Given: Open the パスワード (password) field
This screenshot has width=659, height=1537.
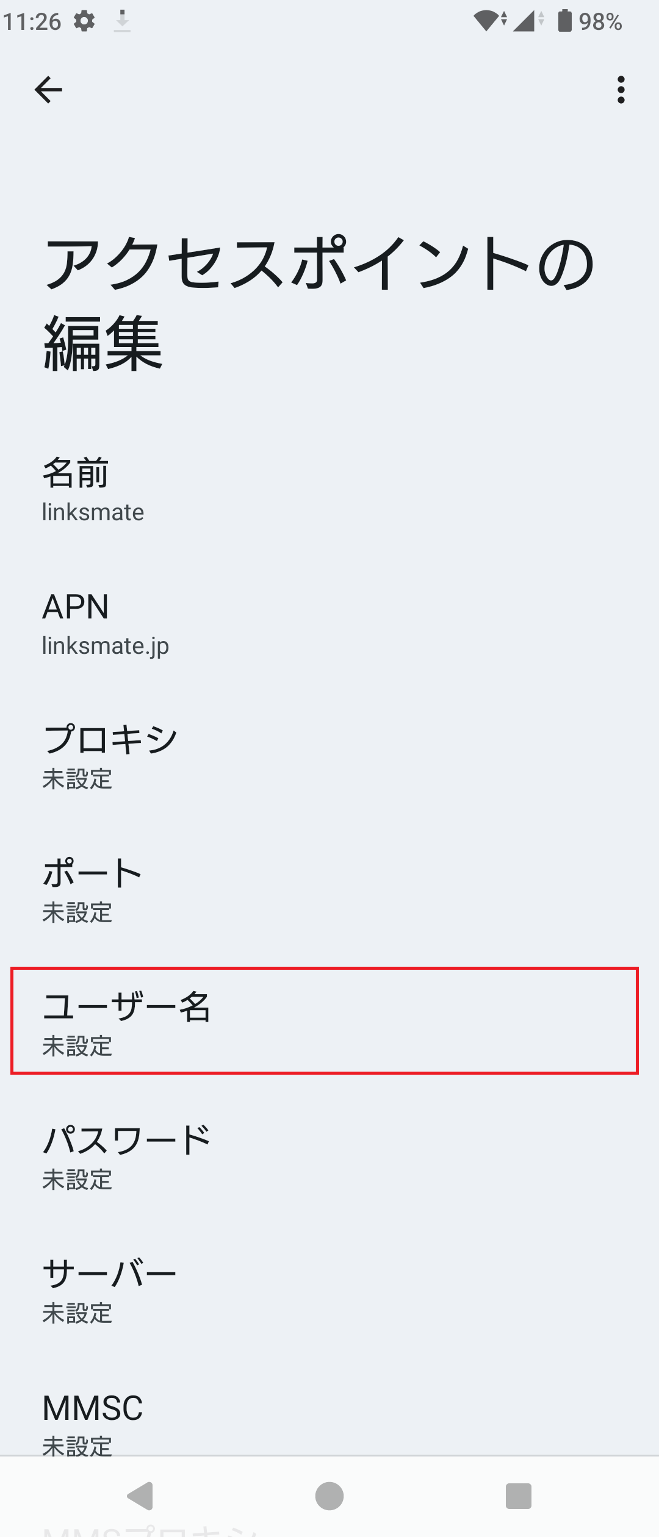Looking at the screenshot, I should [329, 1156].
